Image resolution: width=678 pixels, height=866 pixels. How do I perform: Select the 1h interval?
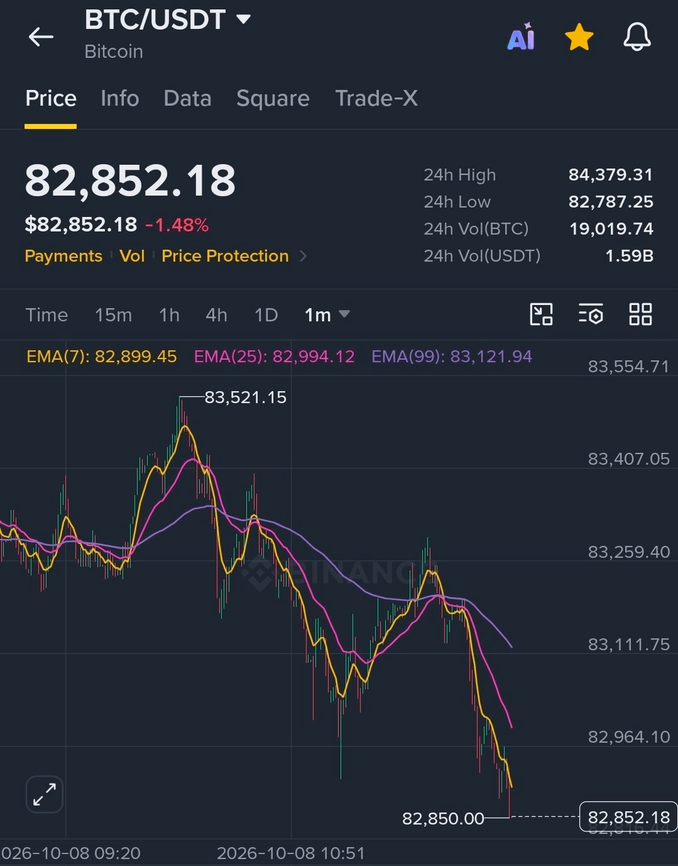click(x=169, y=314)
